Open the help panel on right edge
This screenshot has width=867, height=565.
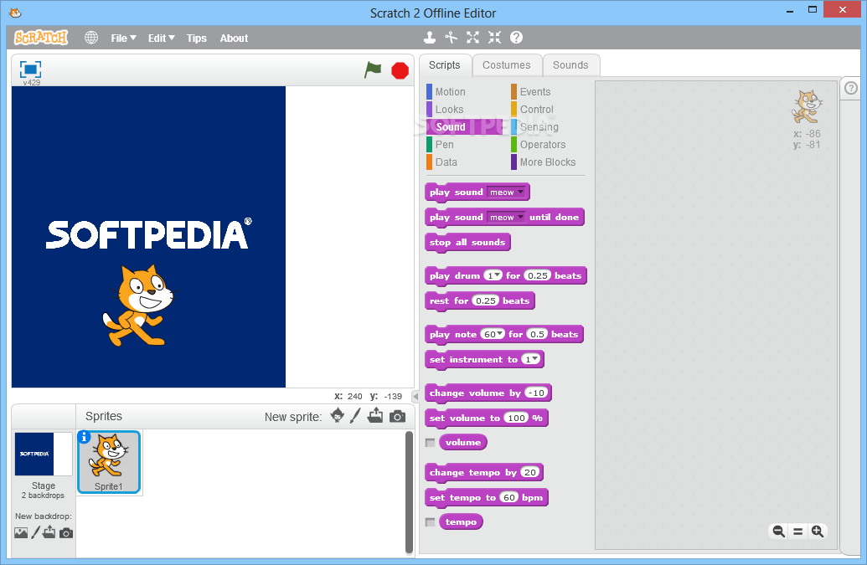851,88
